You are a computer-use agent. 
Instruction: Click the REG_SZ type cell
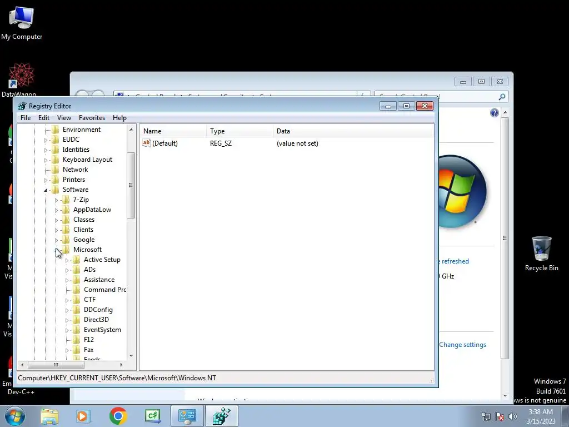[x=221, y=143]
